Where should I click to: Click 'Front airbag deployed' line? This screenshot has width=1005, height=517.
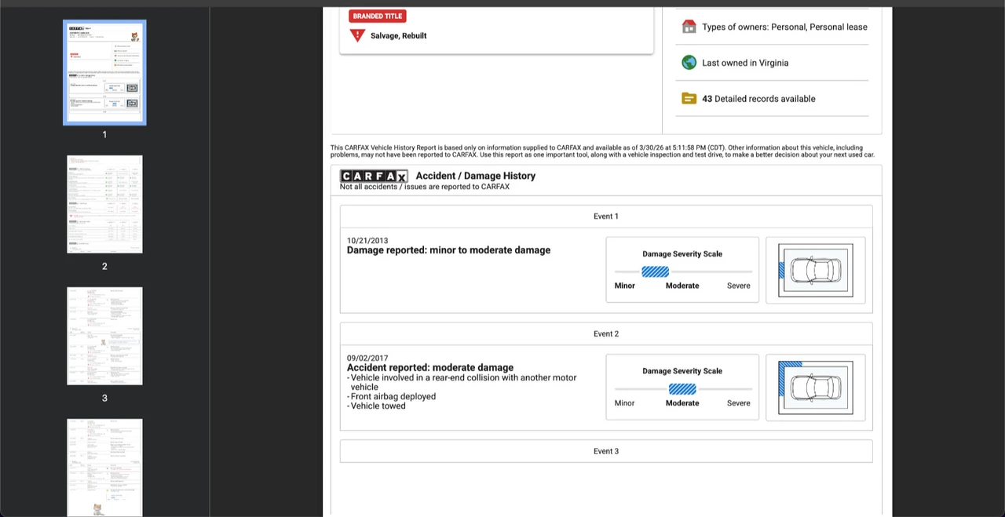point(392,396)
